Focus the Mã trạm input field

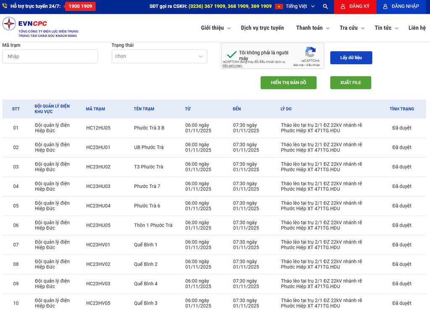click(50, 57)
